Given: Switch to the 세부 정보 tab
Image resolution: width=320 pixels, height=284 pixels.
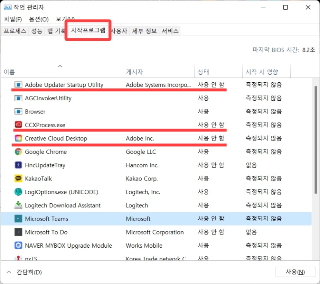Looking at the screenshot, I should pyautogui.click(x=144, y=31).
